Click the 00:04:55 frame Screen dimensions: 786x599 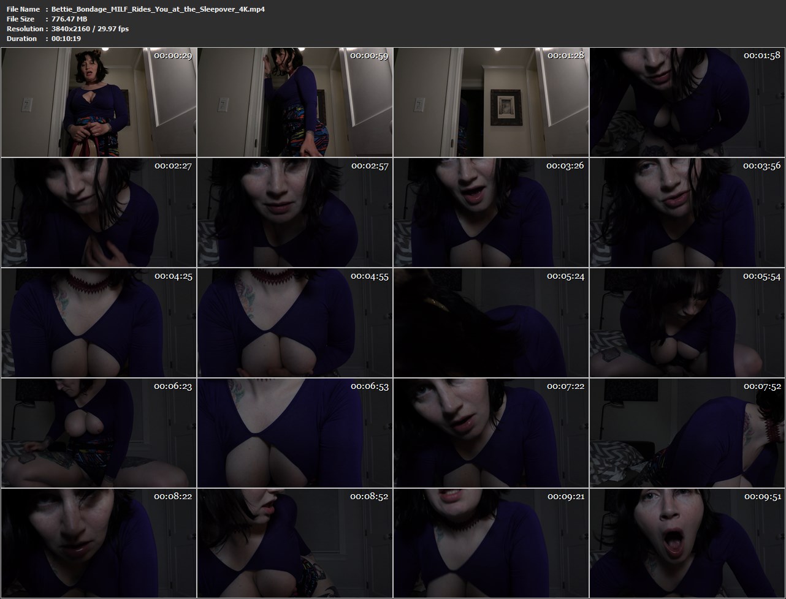pos(295,323)
